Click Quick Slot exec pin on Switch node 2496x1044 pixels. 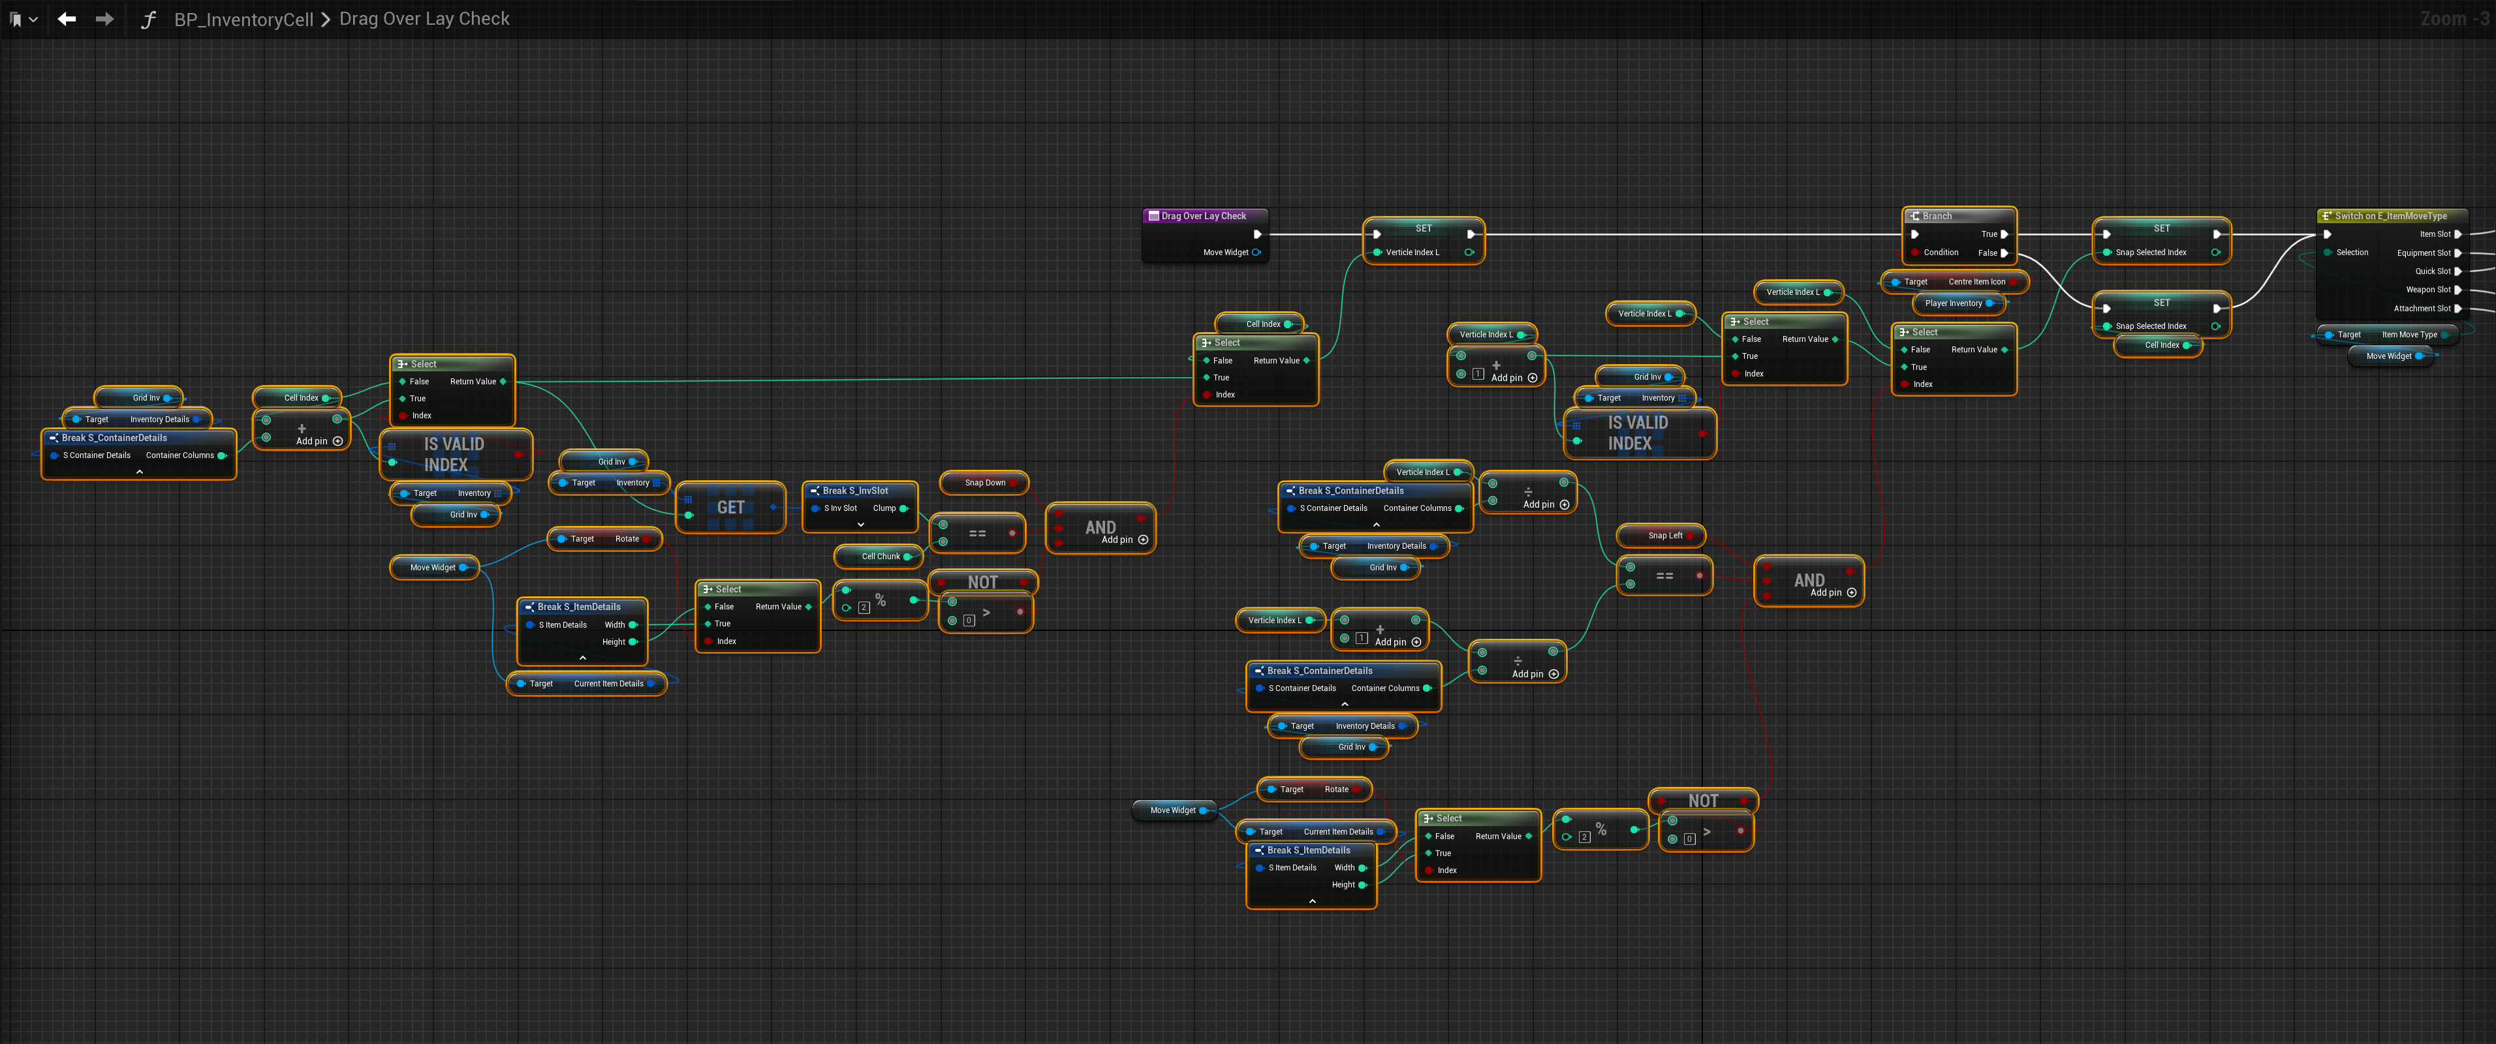2457,271
